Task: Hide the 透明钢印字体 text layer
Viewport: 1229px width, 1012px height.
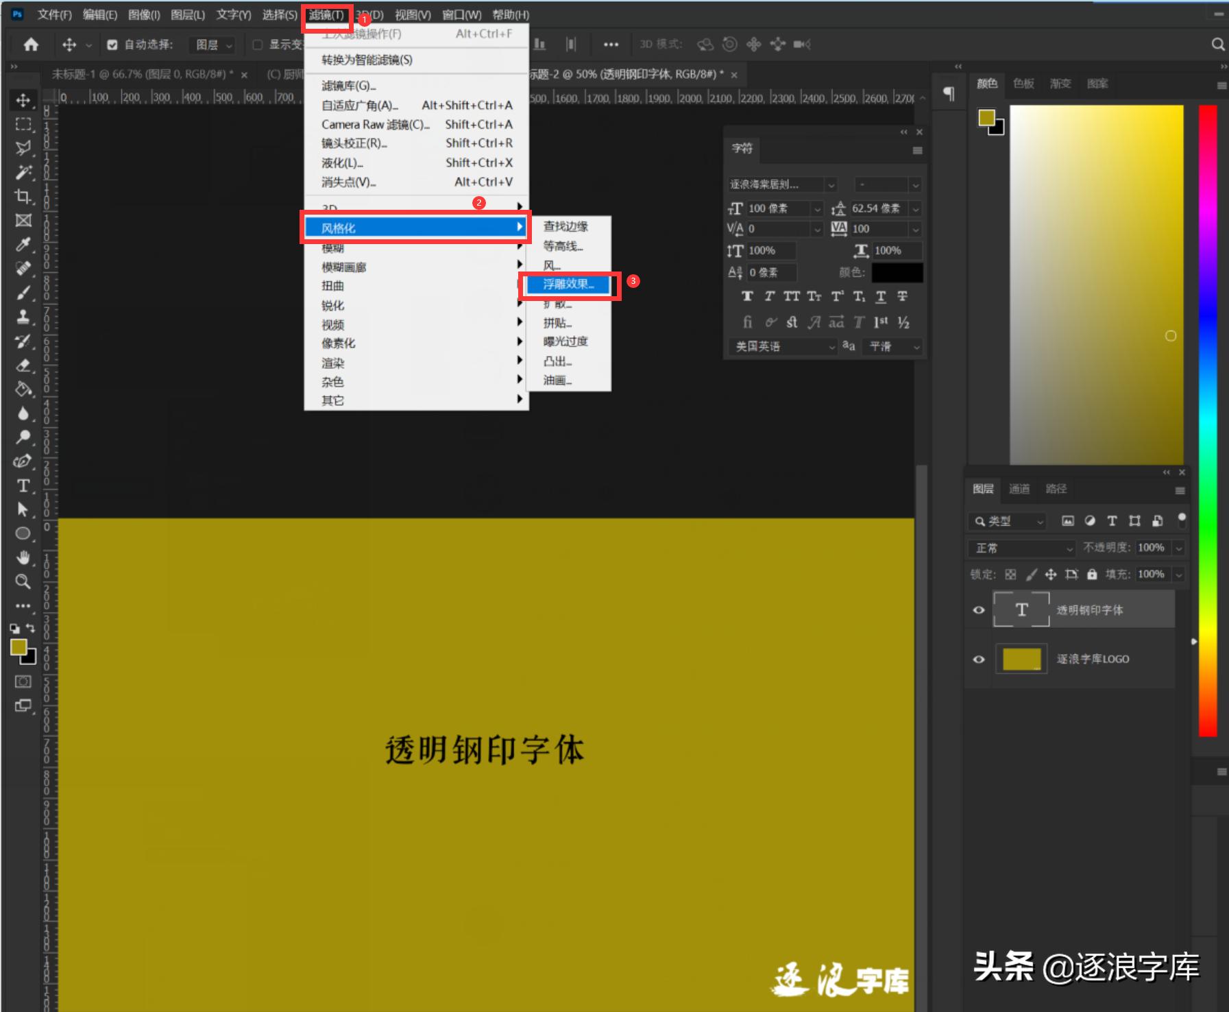Action: (979, 609)
